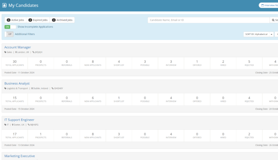Viewport: 278px width, 160px height.
Task: Click the Sales tag icon under Account Manager
Action: click(5, 52)
